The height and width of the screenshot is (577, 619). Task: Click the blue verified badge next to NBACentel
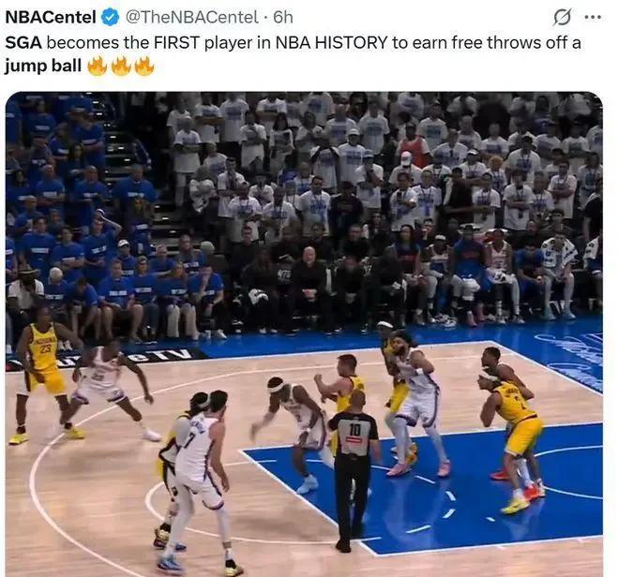tap(111, 18)
